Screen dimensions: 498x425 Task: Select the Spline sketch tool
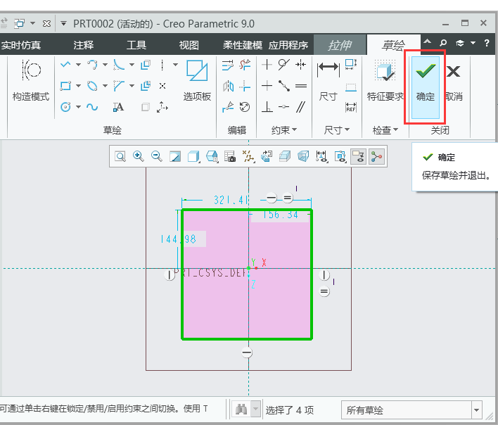coord(92,107)
